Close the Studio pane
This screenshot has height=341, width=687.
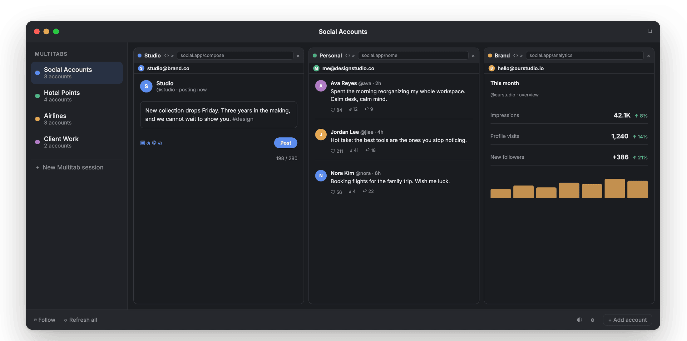coord(298,56)
